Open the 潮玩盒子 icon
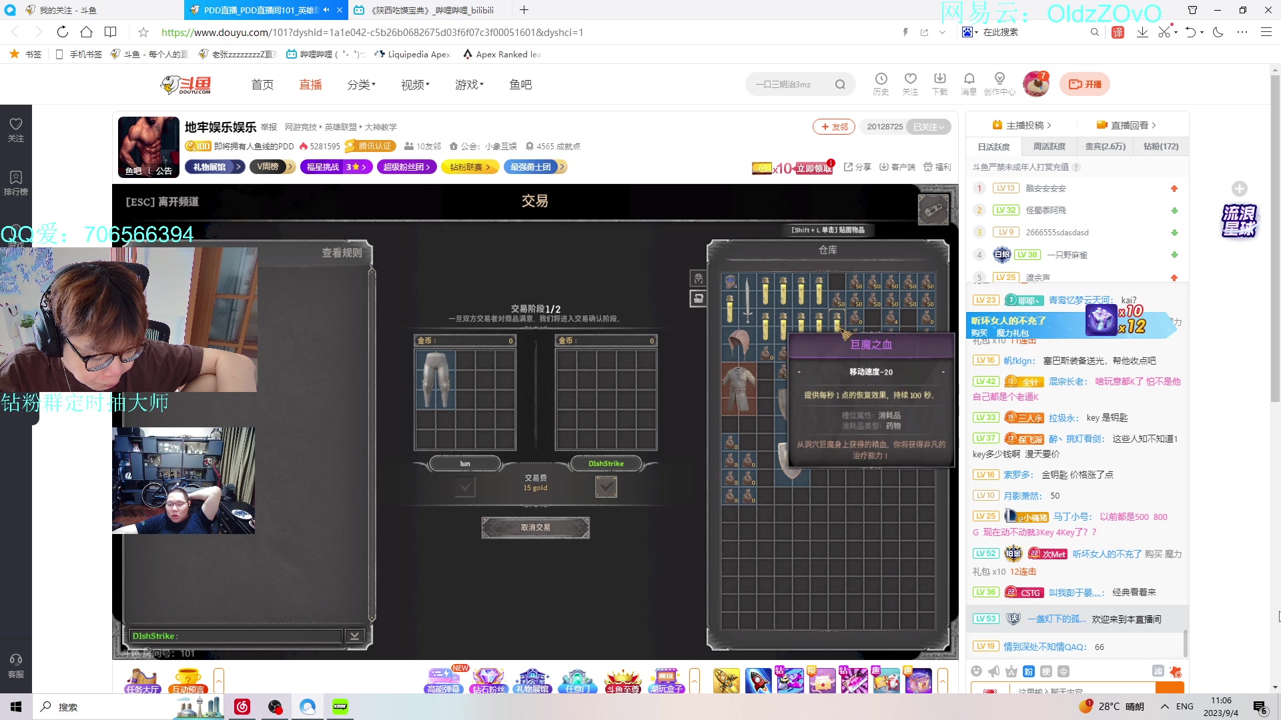This screenshot has height=720, width=1281. coord(666,681)
